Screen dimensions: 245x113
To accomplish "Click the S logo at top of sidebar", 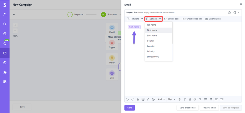I will coord(5,5).
